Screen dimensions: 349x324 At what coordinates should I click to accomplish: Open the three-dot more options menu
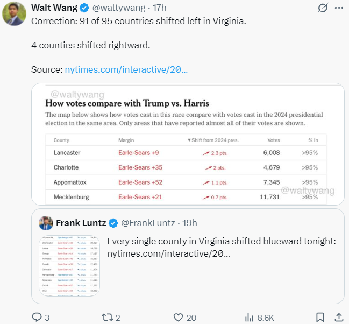tap(339, 8)
